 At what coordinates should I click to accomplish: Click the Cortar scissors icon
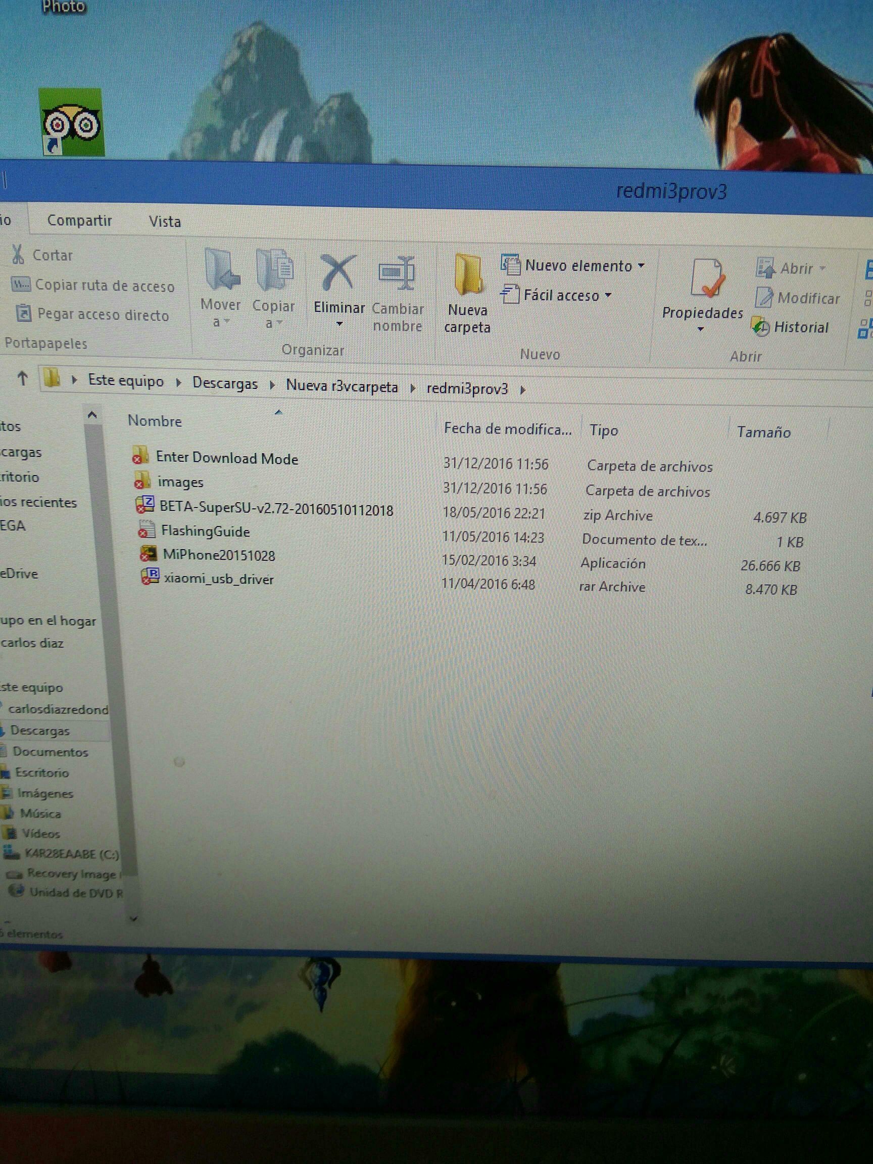(18, 254)
